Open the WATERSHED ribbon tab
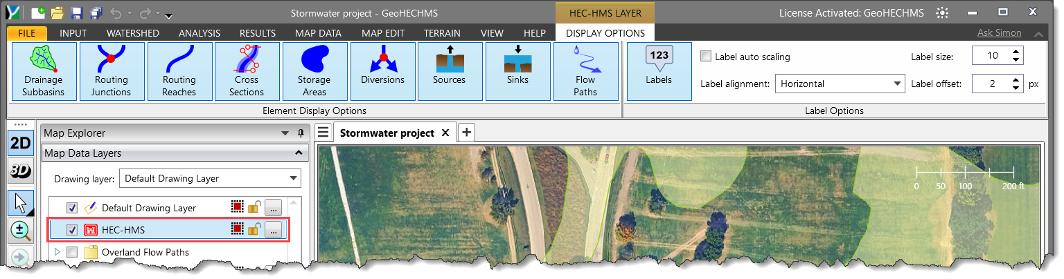This screenshot has height=279, width=1064. (x=132, y=33)
